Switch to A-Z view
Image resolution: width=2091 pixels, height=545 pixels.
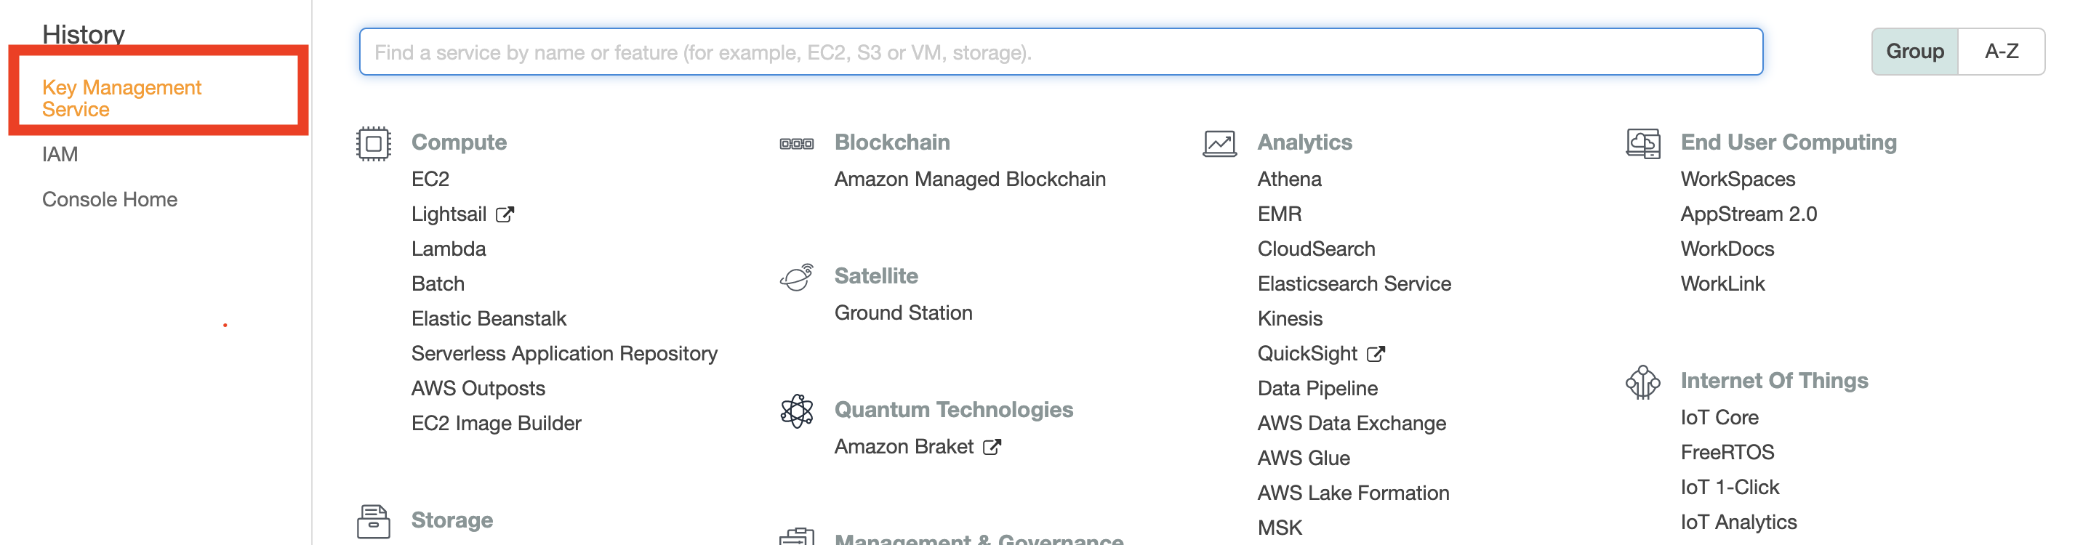(x=2002, y=51)
